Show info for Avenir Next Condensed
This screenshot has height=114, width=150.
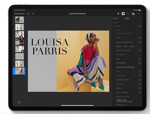(x=139, y=80)
